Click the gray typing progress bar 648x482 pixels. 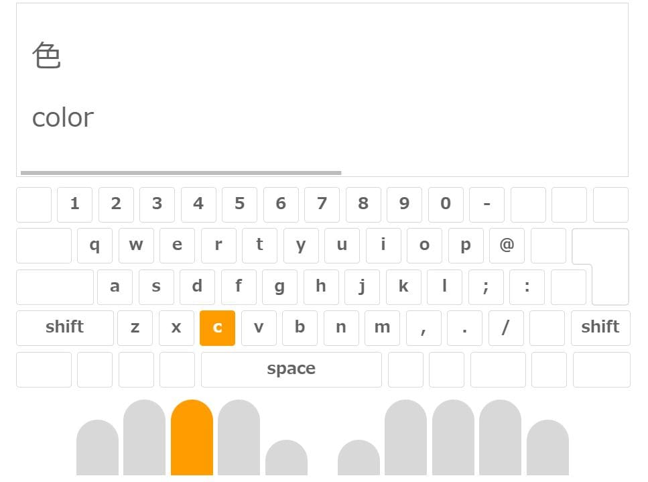pyautogui.click(x=181, y=173)
